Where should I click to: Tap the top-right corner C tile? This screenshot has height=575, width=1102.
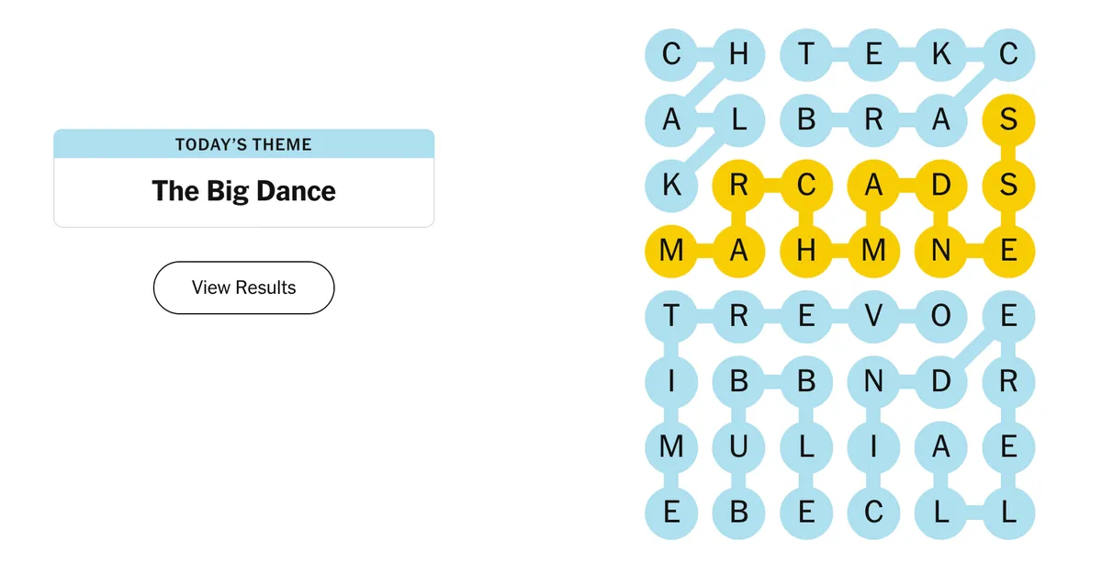[x=1007, y=55]
